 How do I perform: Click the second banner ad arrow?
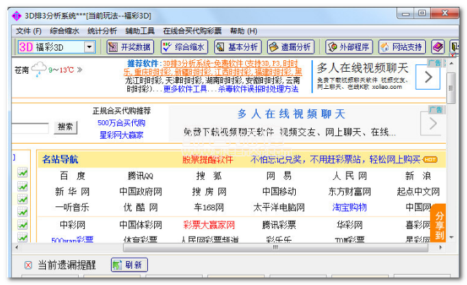pyautogui.click(x=433, y=123)
